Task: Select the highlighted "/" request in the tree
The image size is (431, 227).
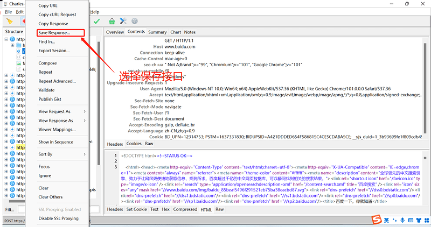Action: [24, 51]
